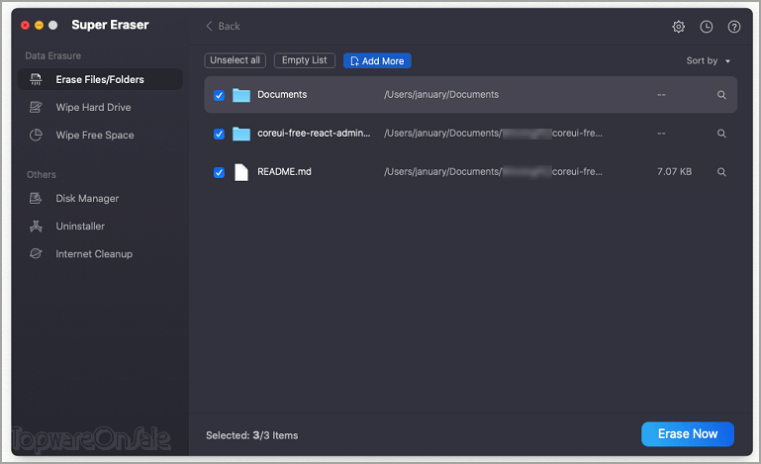Select the coreui-free-react-admin... name text
761x464 pixels.
pyautogui.click(x=314, y=133)
